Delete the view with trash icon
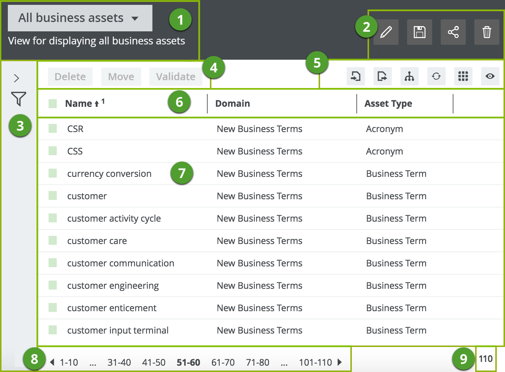The height and width of the screenshot is (372, 505). (487, 32)
